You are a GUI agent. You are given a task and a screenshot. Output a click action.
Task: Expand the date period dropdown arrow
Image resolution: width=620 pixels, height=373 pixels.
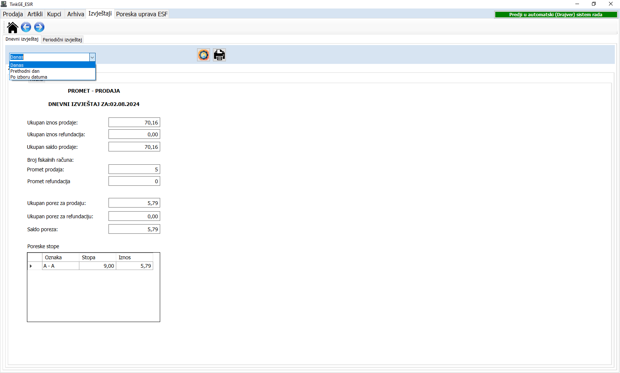[92, 57]
